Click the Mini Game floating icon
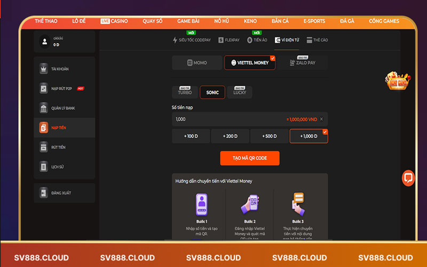This screenshot has width=427, height=267. (x=398, y=81)
